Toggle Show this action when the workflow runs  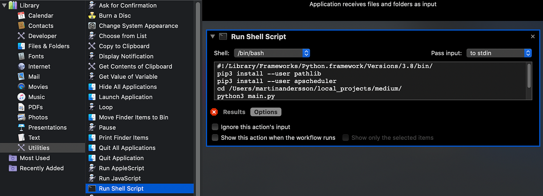coord(215,137)
